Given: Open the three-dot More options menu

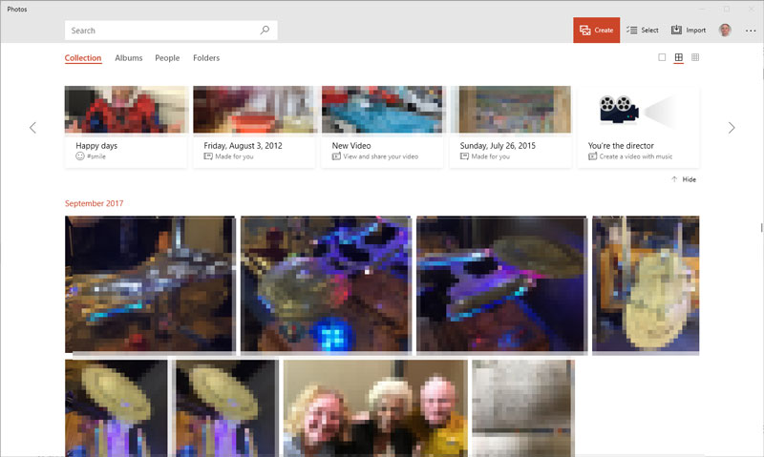Looking at the screenshot, I should point(750,31).
